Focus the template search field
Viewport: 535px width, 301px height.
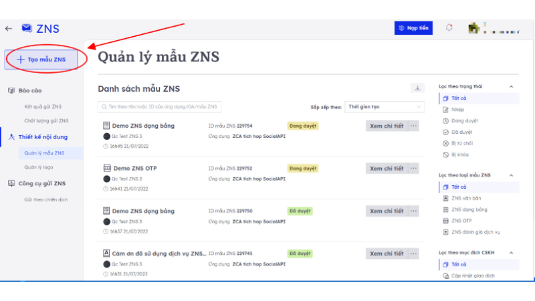(159, 107)
